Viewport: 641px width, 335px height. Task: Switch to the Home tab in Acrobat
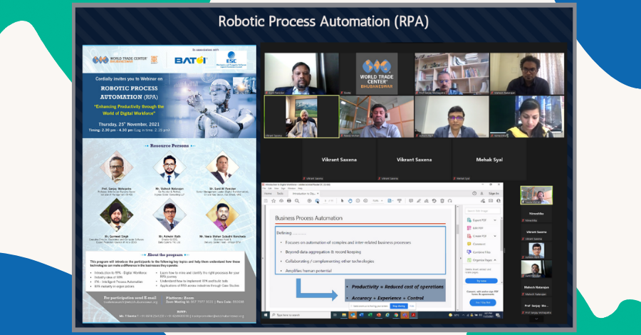coord(268,193)
